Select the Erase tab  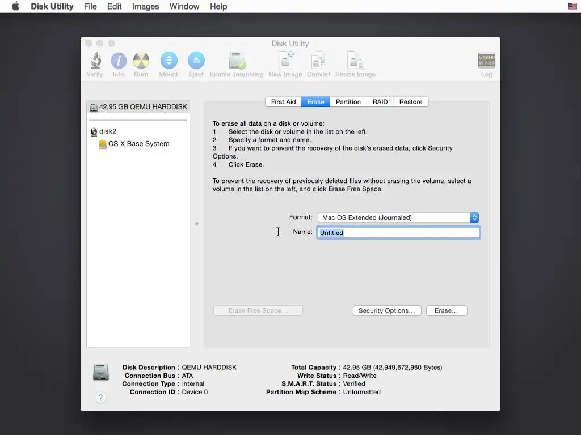315,102
